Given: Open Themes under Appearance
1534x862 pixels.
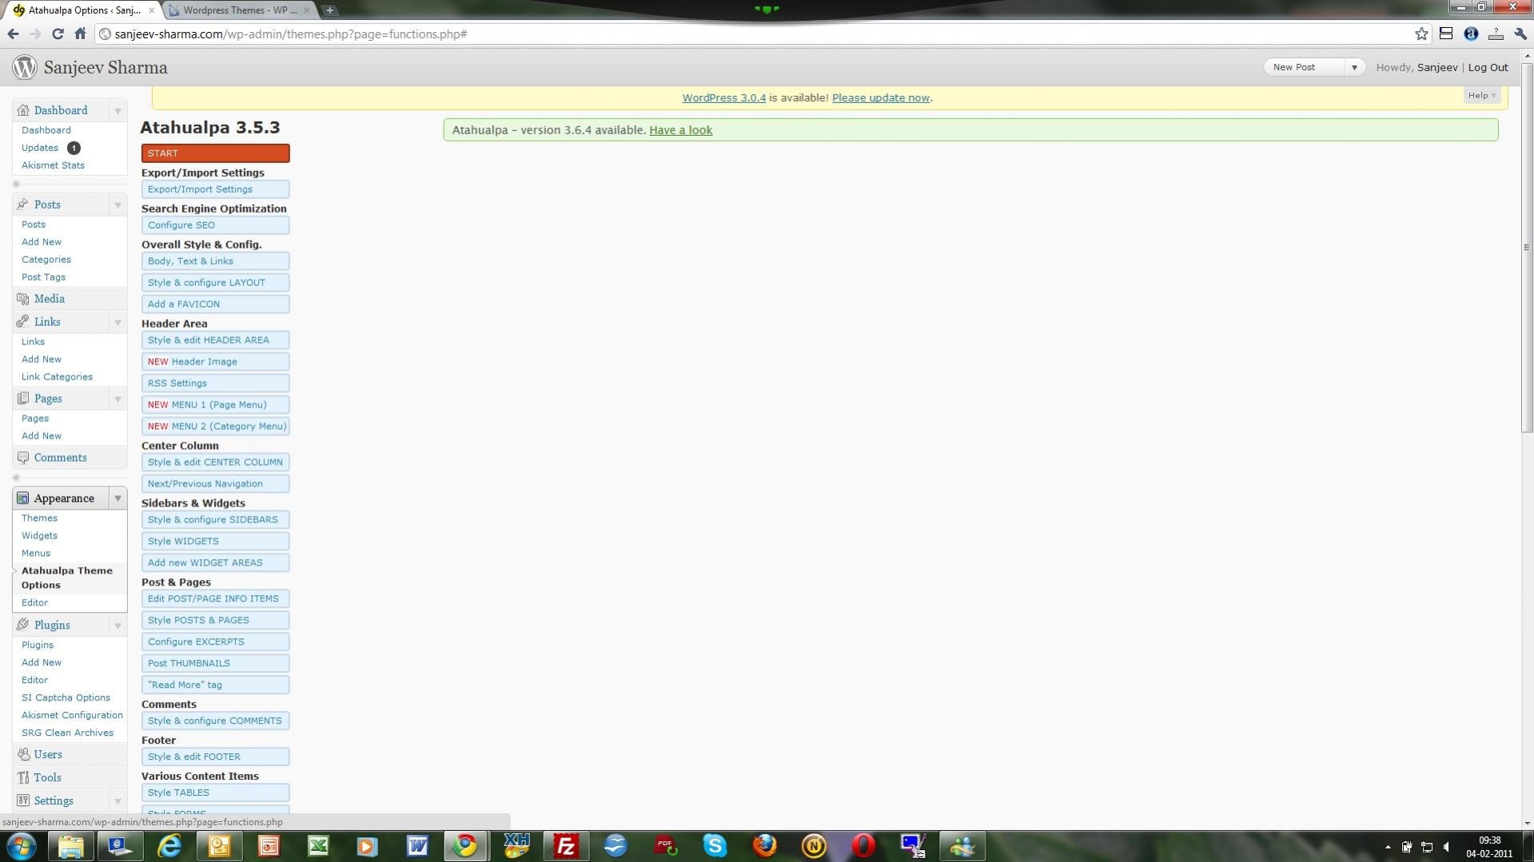Looking at the screenshot, I should pos(39,518).
